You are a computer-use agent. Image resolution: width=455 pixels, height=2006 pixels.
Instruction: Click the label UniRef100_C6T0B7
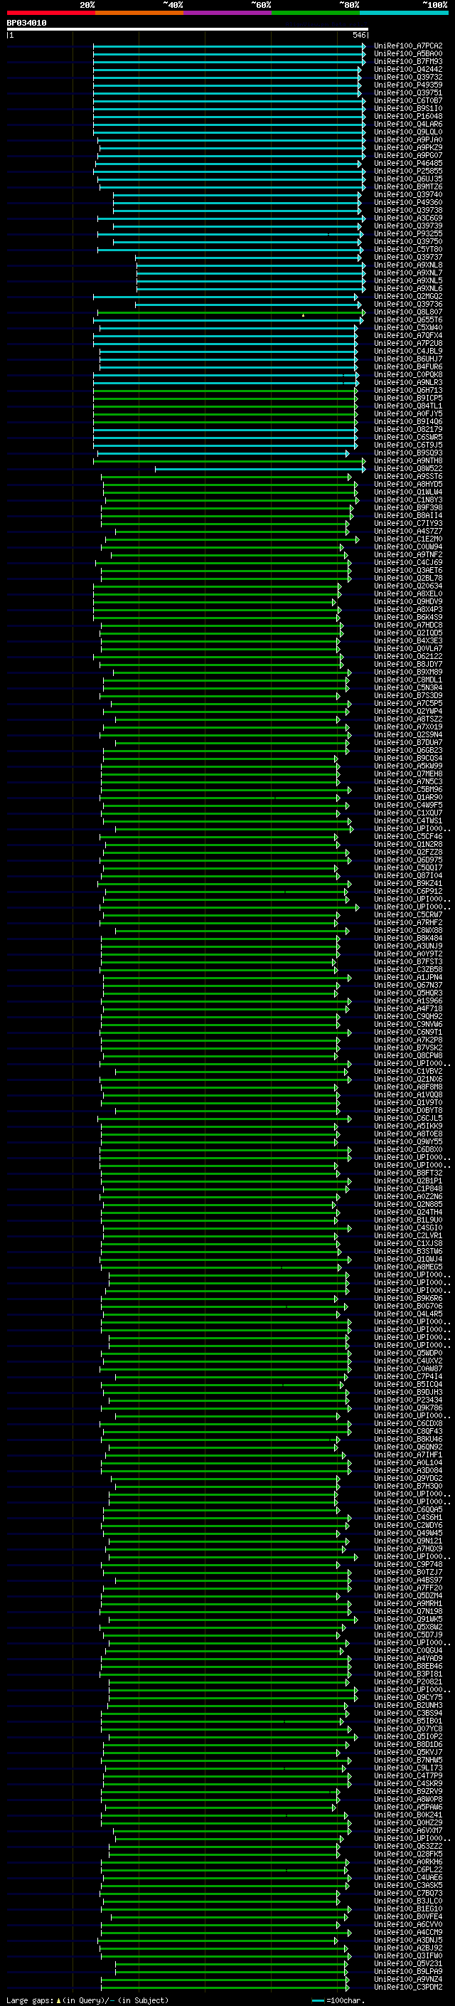click(408, 100)
